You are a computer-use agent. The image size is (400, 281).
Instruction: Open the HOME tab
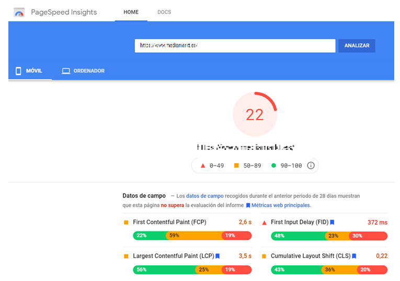[131, 12]
